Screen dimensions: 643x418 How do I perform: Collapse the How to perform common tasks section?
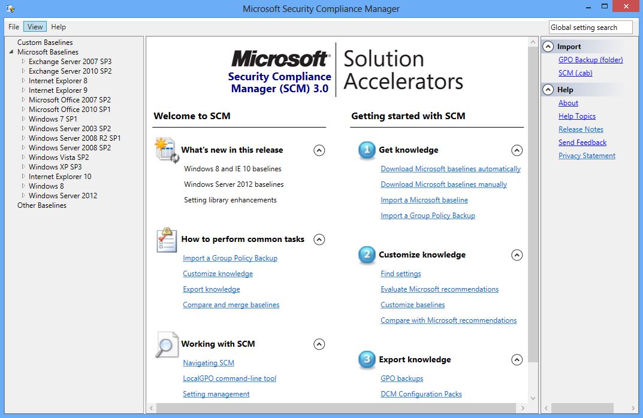click(x=319, y=240)
